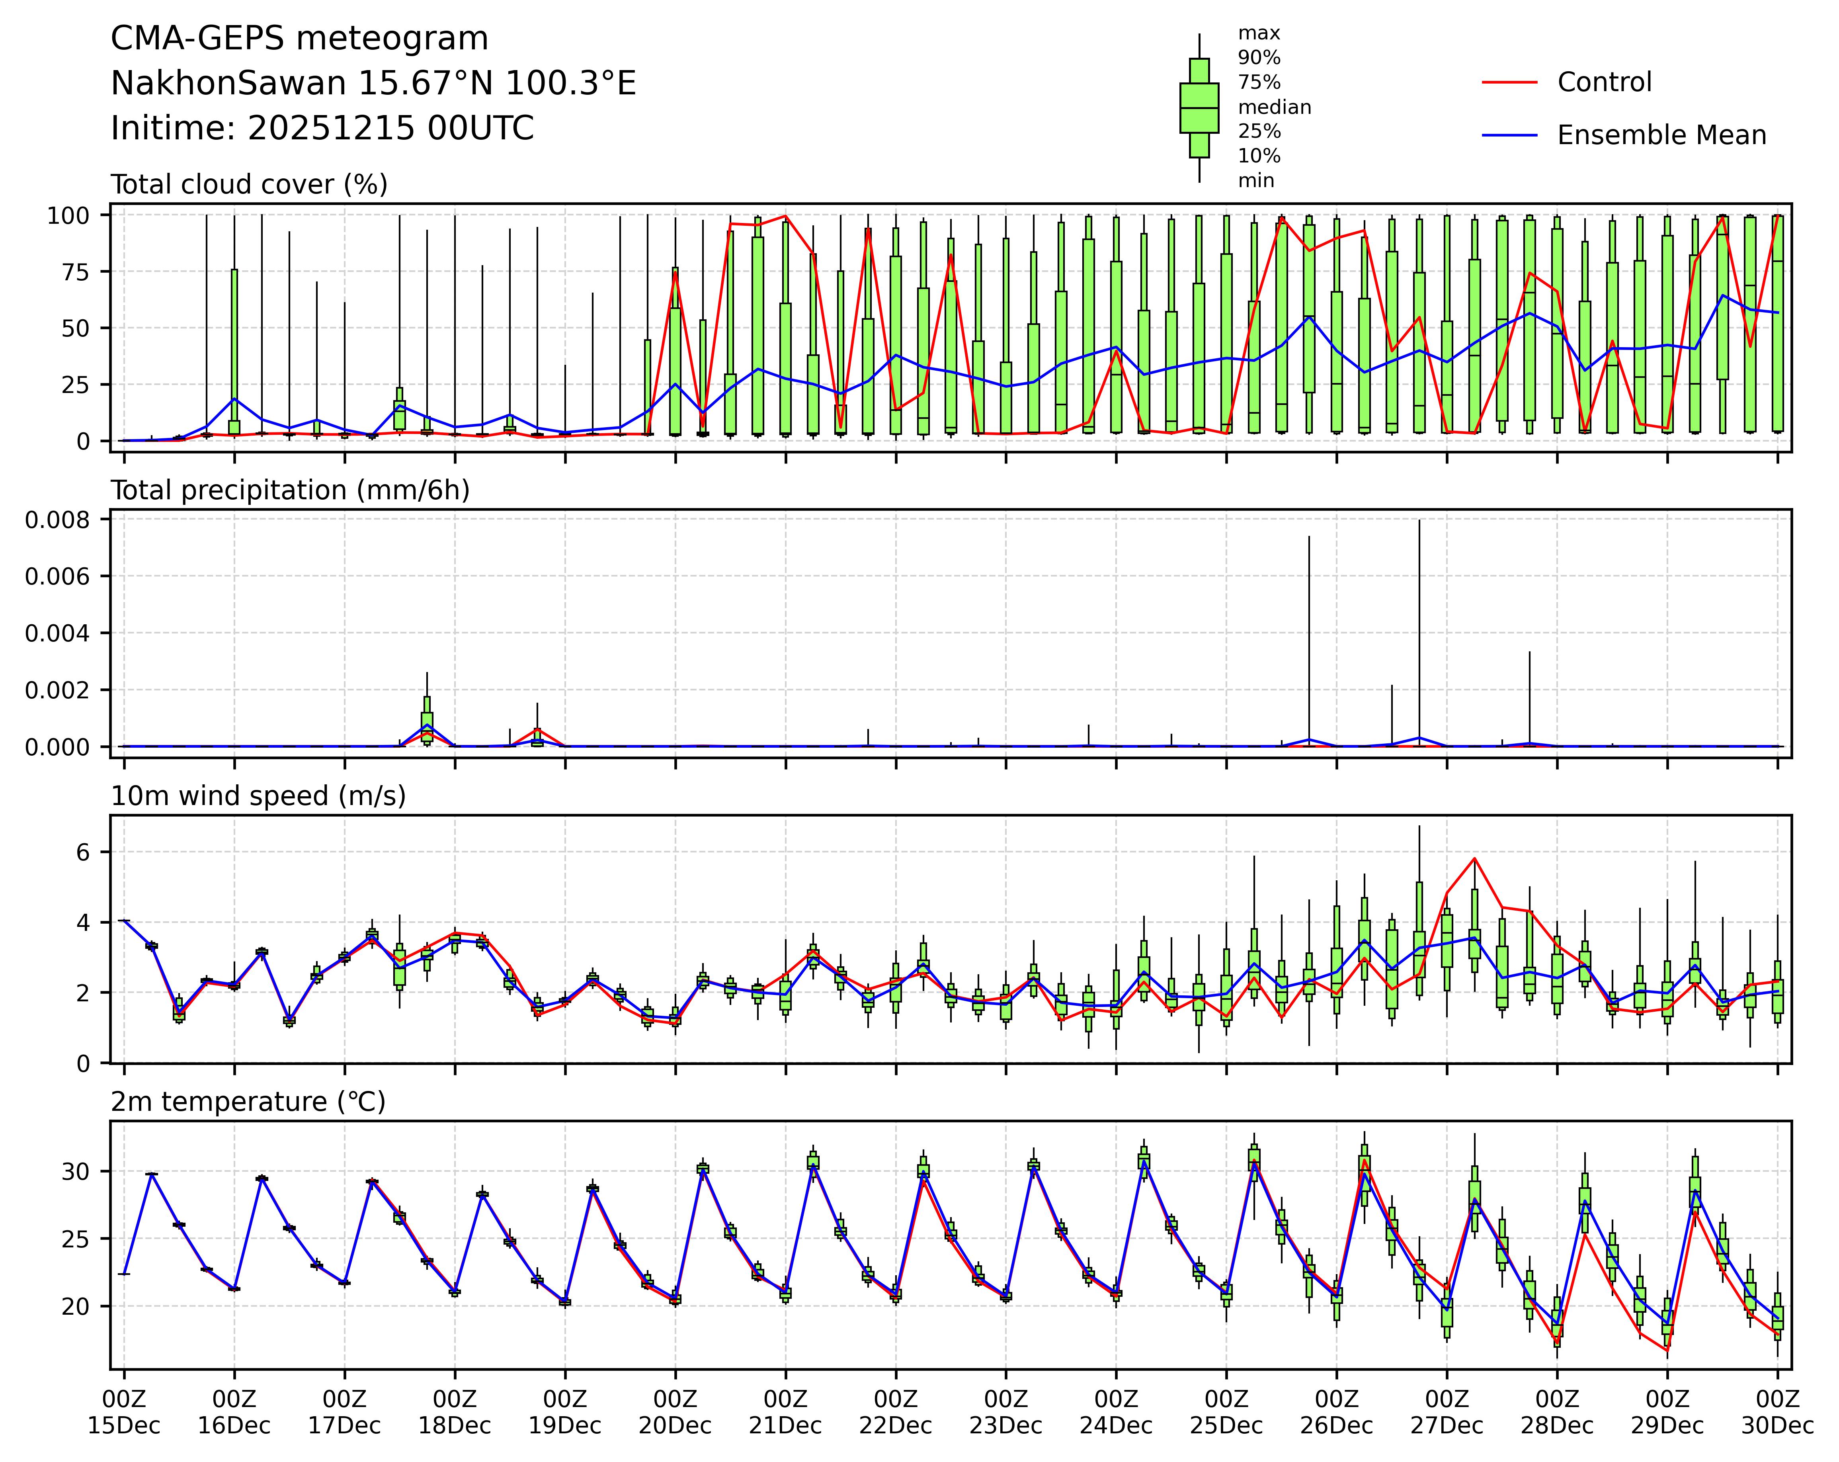Click the 'Total cloud cover (%)' panel title
Viewport: 1839px width, 1462px height.
[x=249, y=184]
